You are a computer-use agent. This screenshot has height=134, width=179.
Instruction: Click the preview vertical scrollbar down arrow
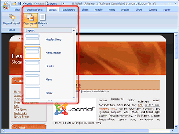(176, 127)
